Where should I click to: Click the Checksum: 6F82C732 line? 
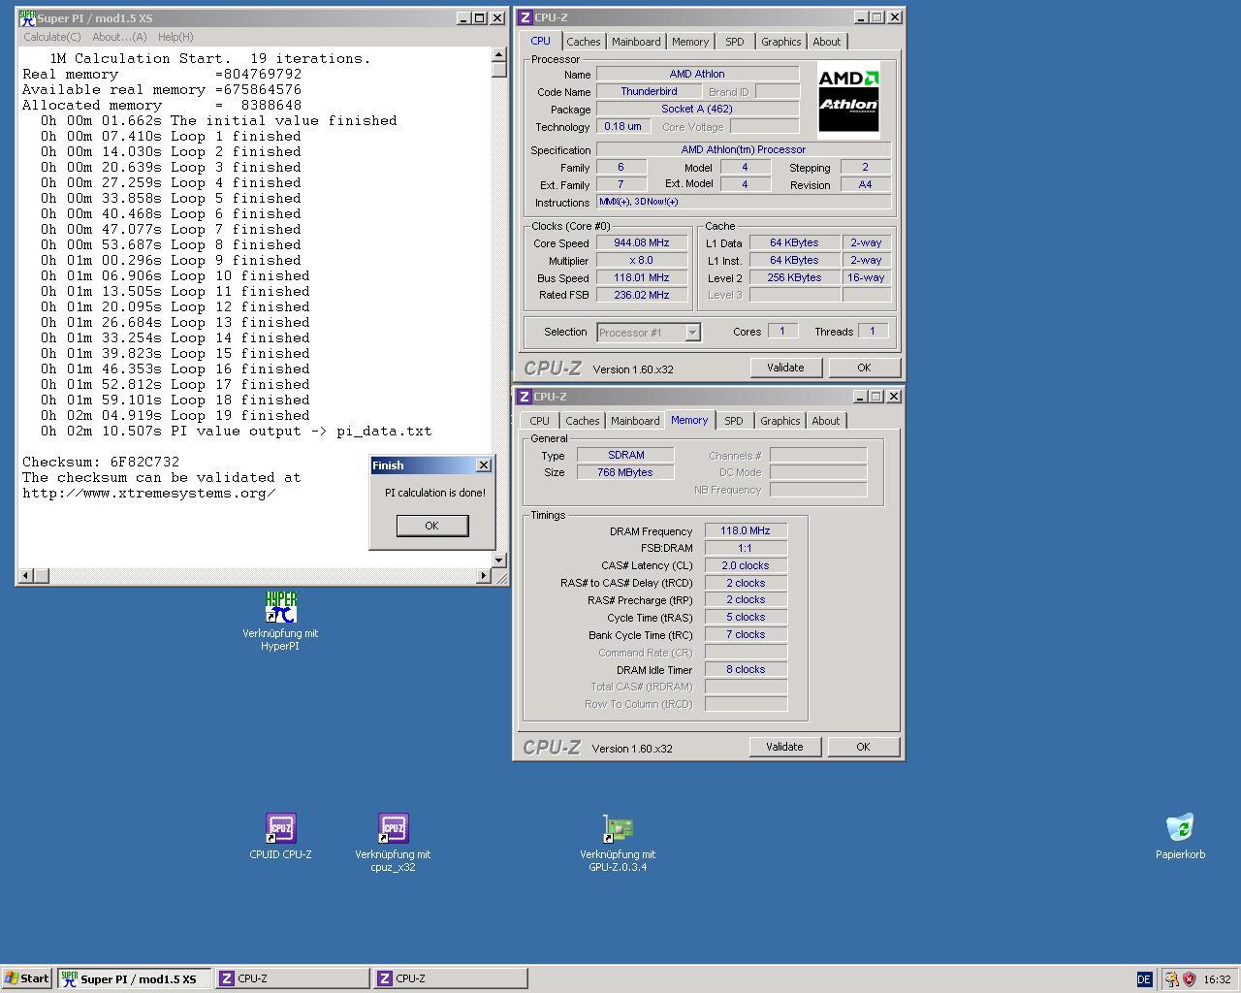tap(101, 463)
